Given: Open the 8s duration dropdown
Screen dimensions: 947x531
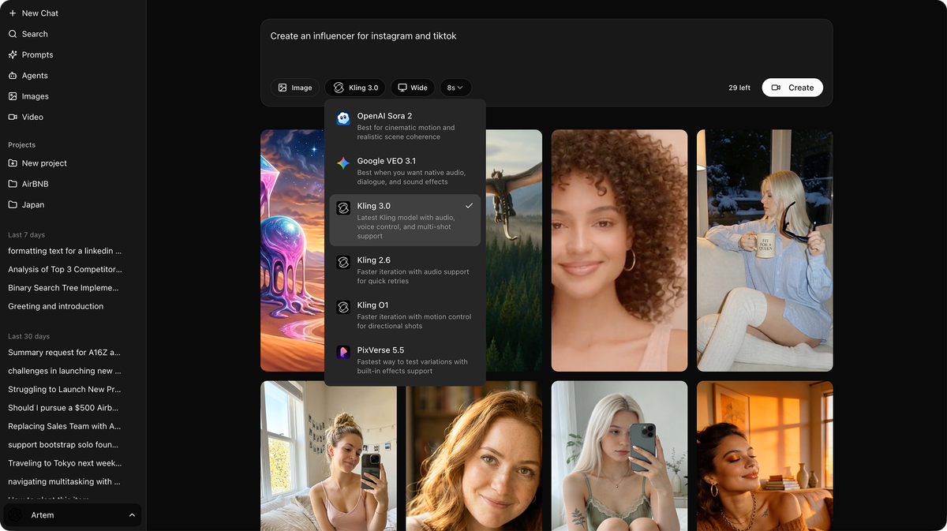Looking at the screenshot, I should 455,88.
